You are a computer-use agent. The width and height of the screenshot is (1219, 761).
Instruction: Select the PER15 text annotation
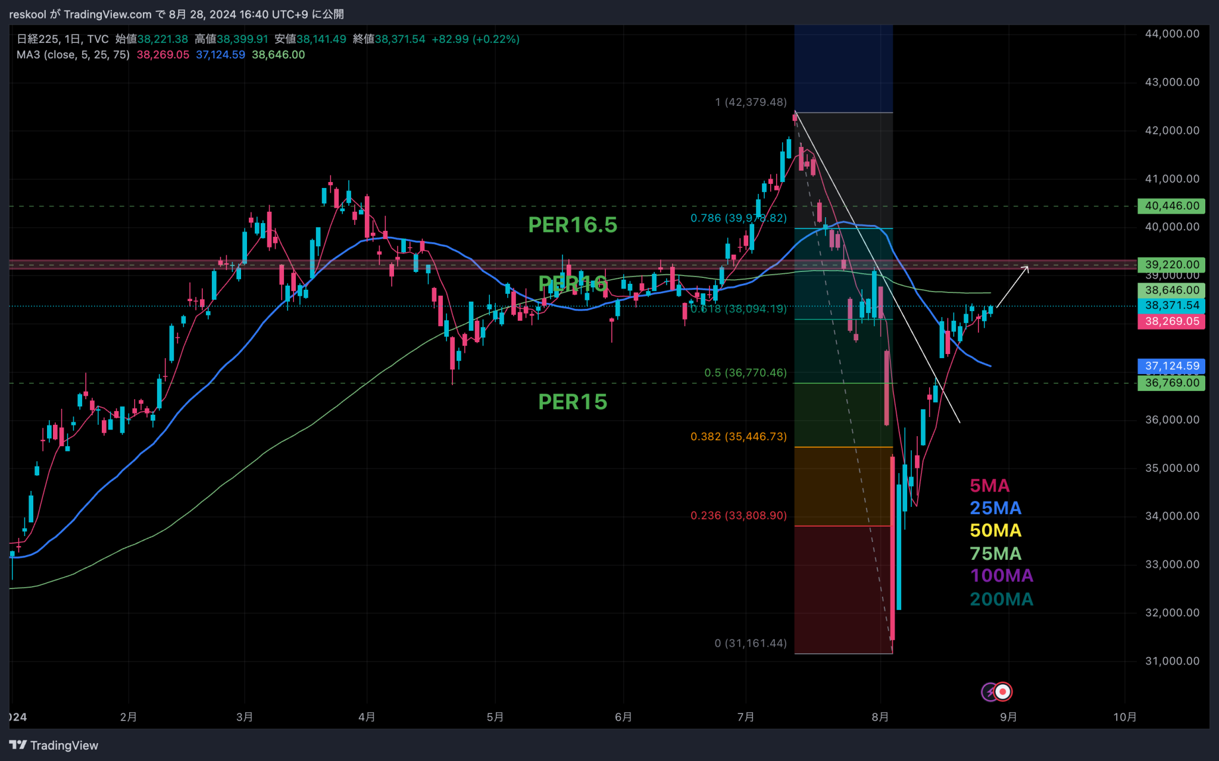point(572,402)
